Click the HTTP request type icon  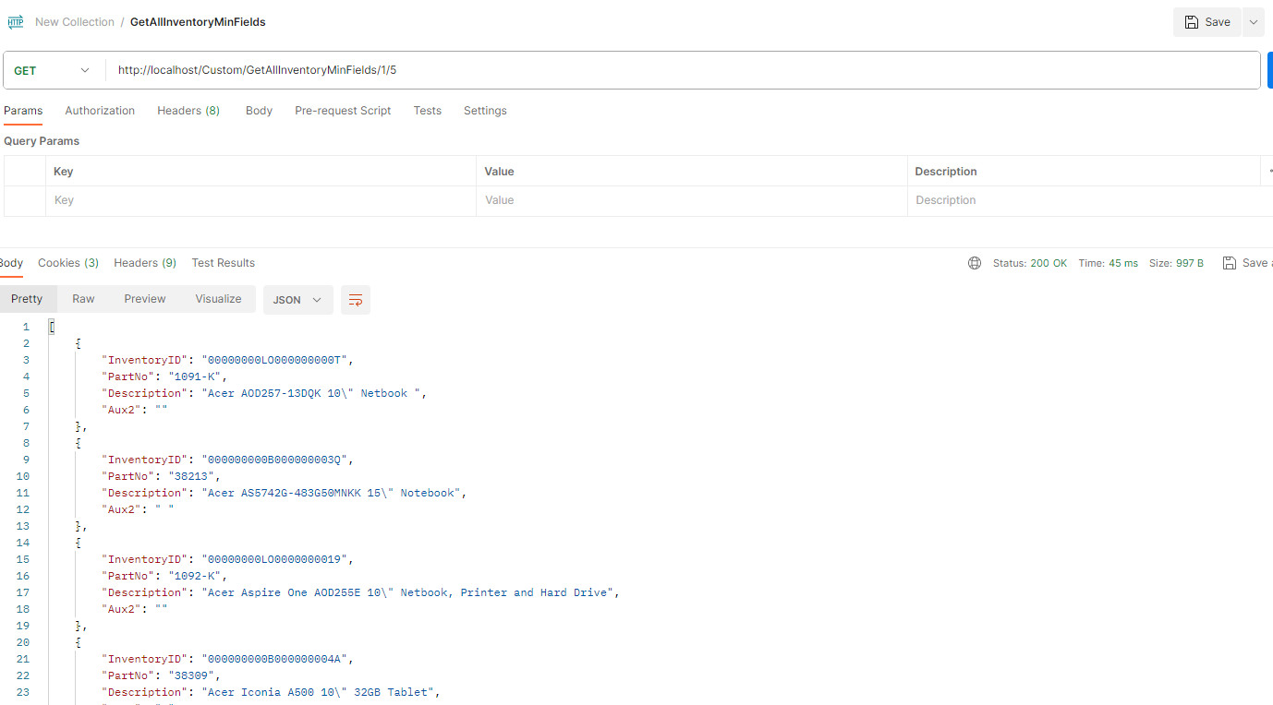(16, 22)
